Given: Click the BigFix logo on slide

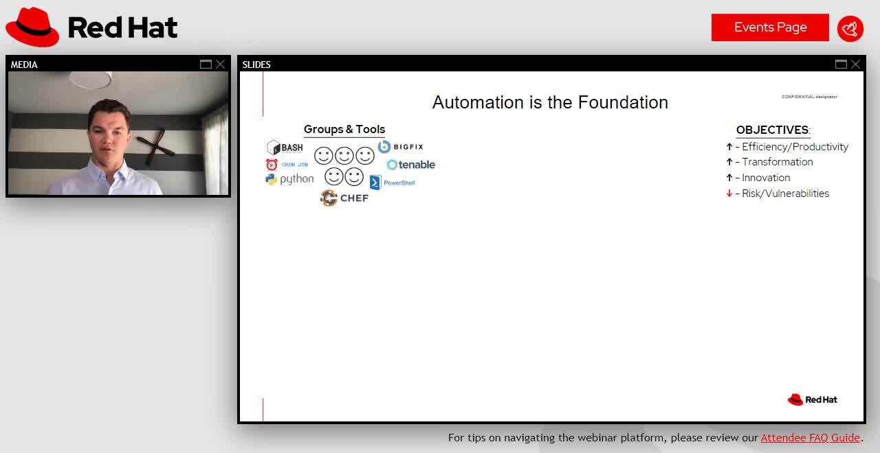Looking at the screenshot, I should click(x=401, y=147).
